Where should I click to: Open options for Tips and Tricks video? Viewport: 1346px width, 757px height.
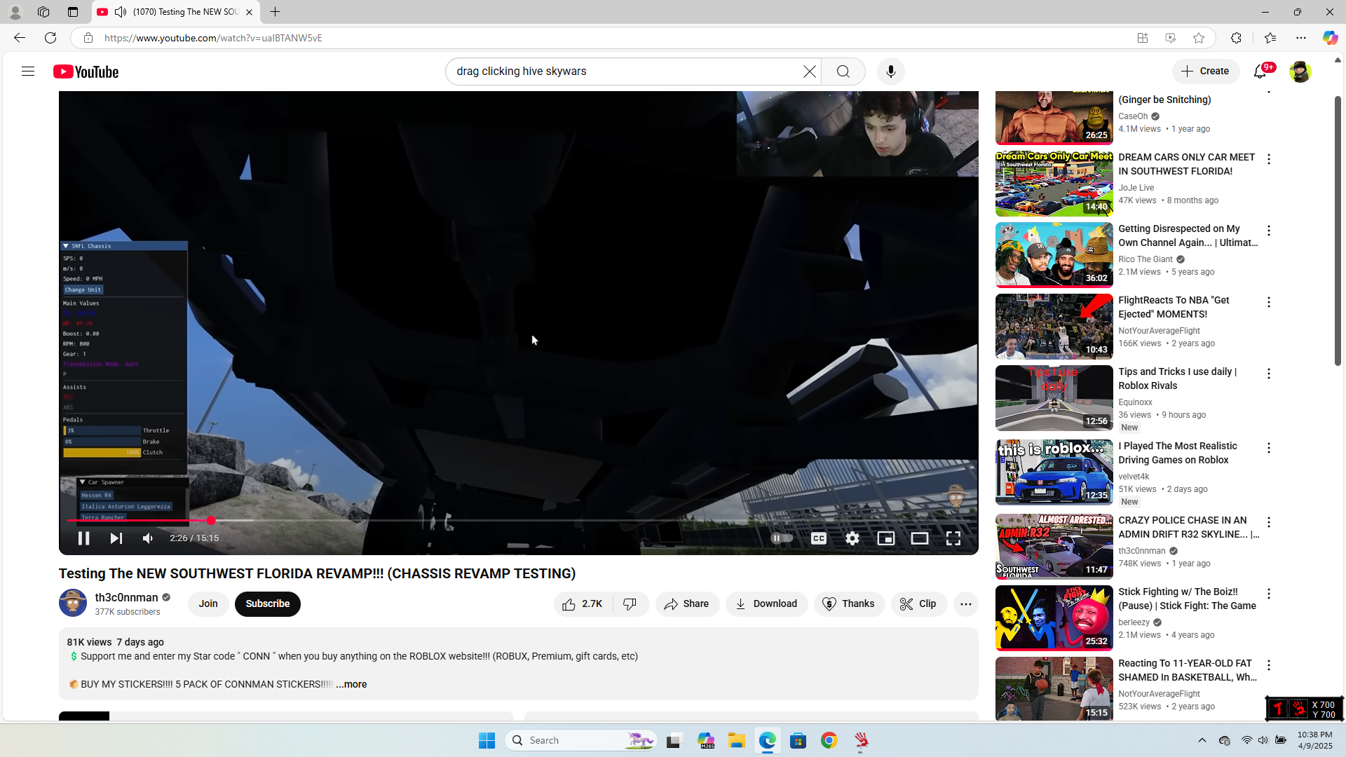[x=1269, y=374]
